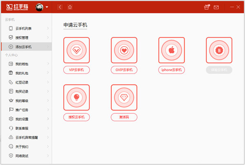Screen dimensions: 245x165
Task: Click the wallet icon beside 我的钱包
Action: pos(11,64)
